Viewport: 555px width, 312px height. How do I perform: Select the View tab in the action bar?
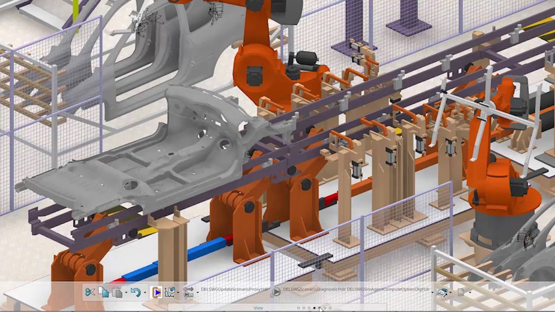(x=258, y=308)
